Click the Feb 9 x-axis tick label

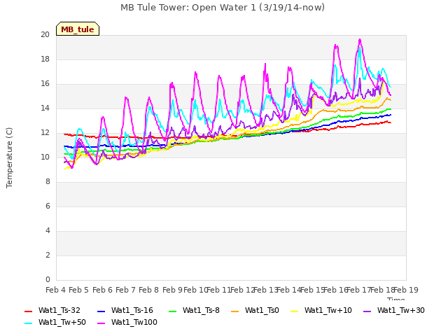click(172, 290)
